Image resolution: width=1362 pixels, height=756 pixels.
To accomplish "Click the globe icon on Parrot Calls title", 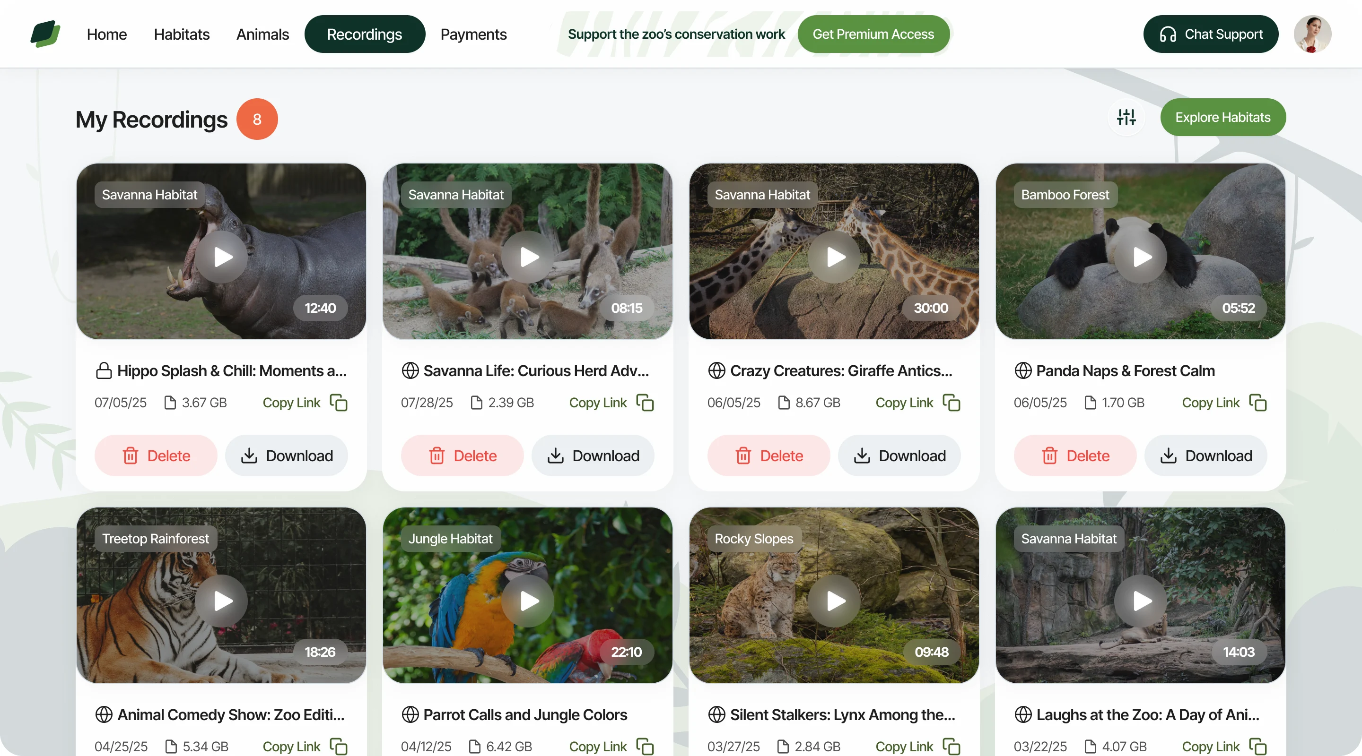I will click(x=410, y=714).
